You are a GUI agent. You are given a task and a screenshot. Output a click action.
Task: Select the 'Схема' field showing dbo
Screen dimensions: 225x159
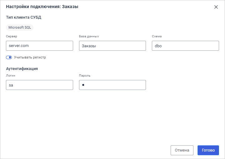coord(185,46)
